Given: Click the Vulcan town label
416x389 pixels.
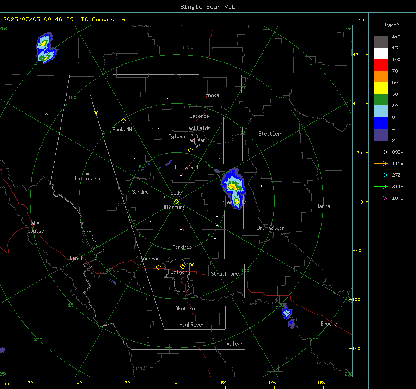Looking at the screenshot, I should [235, 344].
